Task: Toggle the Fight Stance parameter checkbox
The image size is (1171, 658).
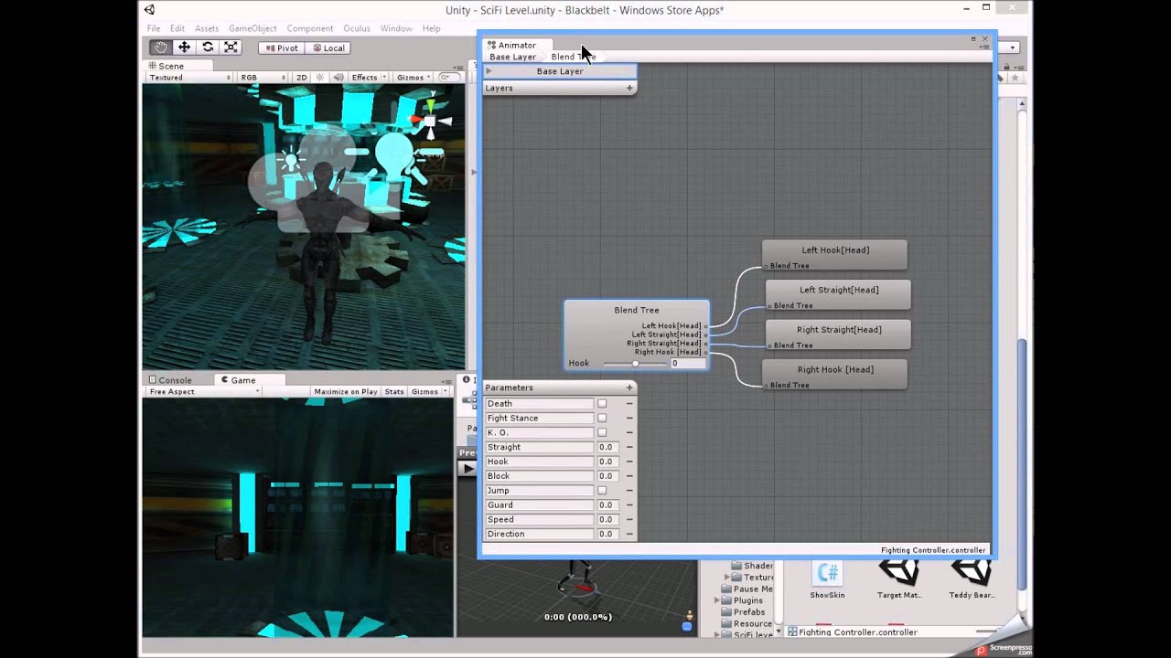Action: tap(602, 418)
